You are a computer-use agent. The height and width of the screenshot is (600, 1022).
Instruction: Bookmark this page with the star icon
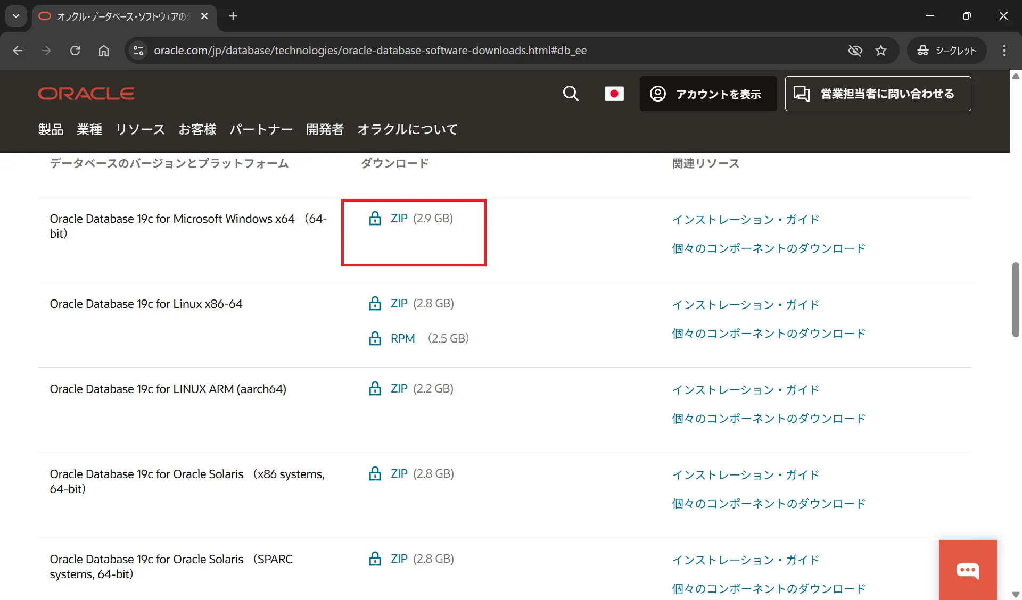tap(881, 51)
